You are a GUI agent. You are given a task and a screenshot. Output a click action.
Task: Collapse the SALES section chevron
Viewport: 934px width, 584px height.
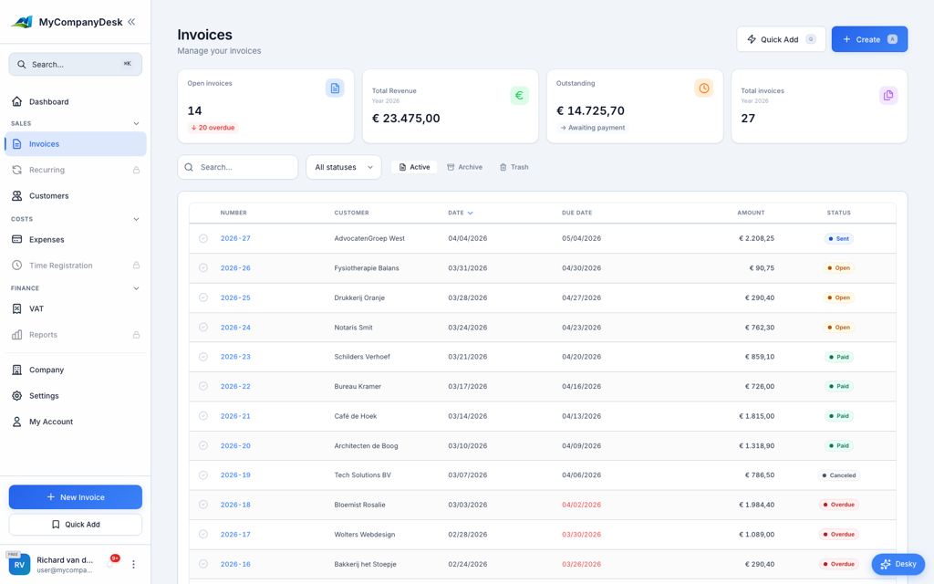click(x=136, y=123)
